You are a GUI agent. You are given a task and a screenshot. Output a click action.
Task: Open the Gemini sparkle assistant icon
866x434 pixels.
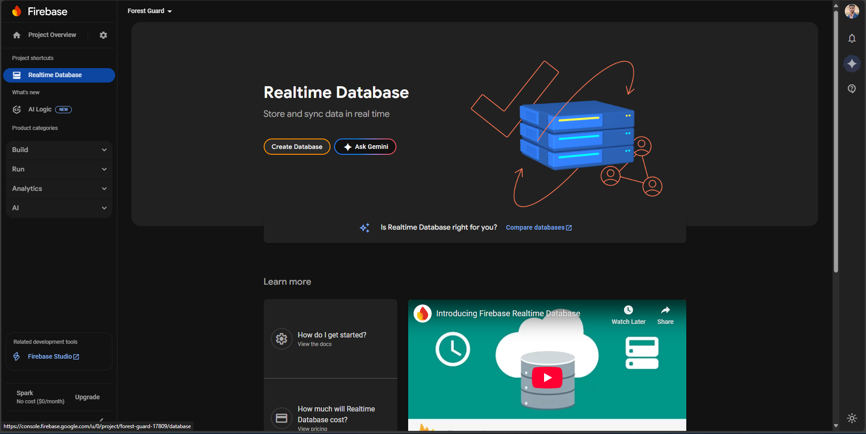click(x=852, y=64)
